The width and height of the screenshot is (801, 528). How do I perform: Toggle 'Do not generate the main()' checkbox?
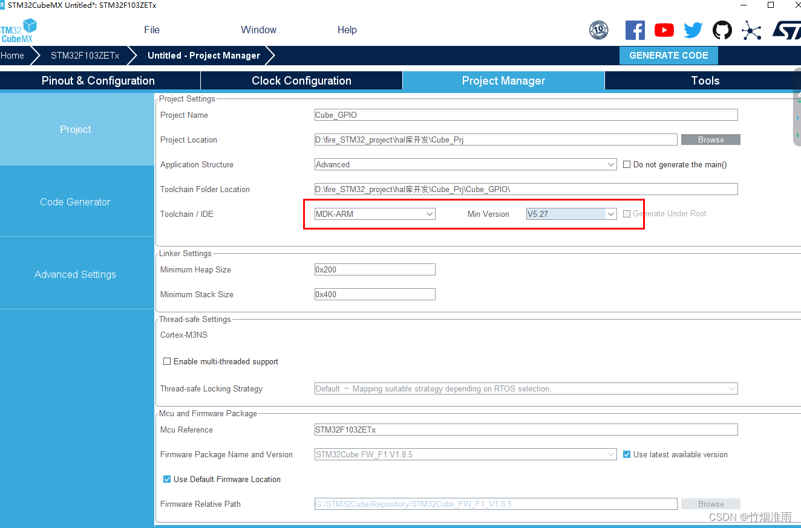pyautogui.click(x=627, y=164)
